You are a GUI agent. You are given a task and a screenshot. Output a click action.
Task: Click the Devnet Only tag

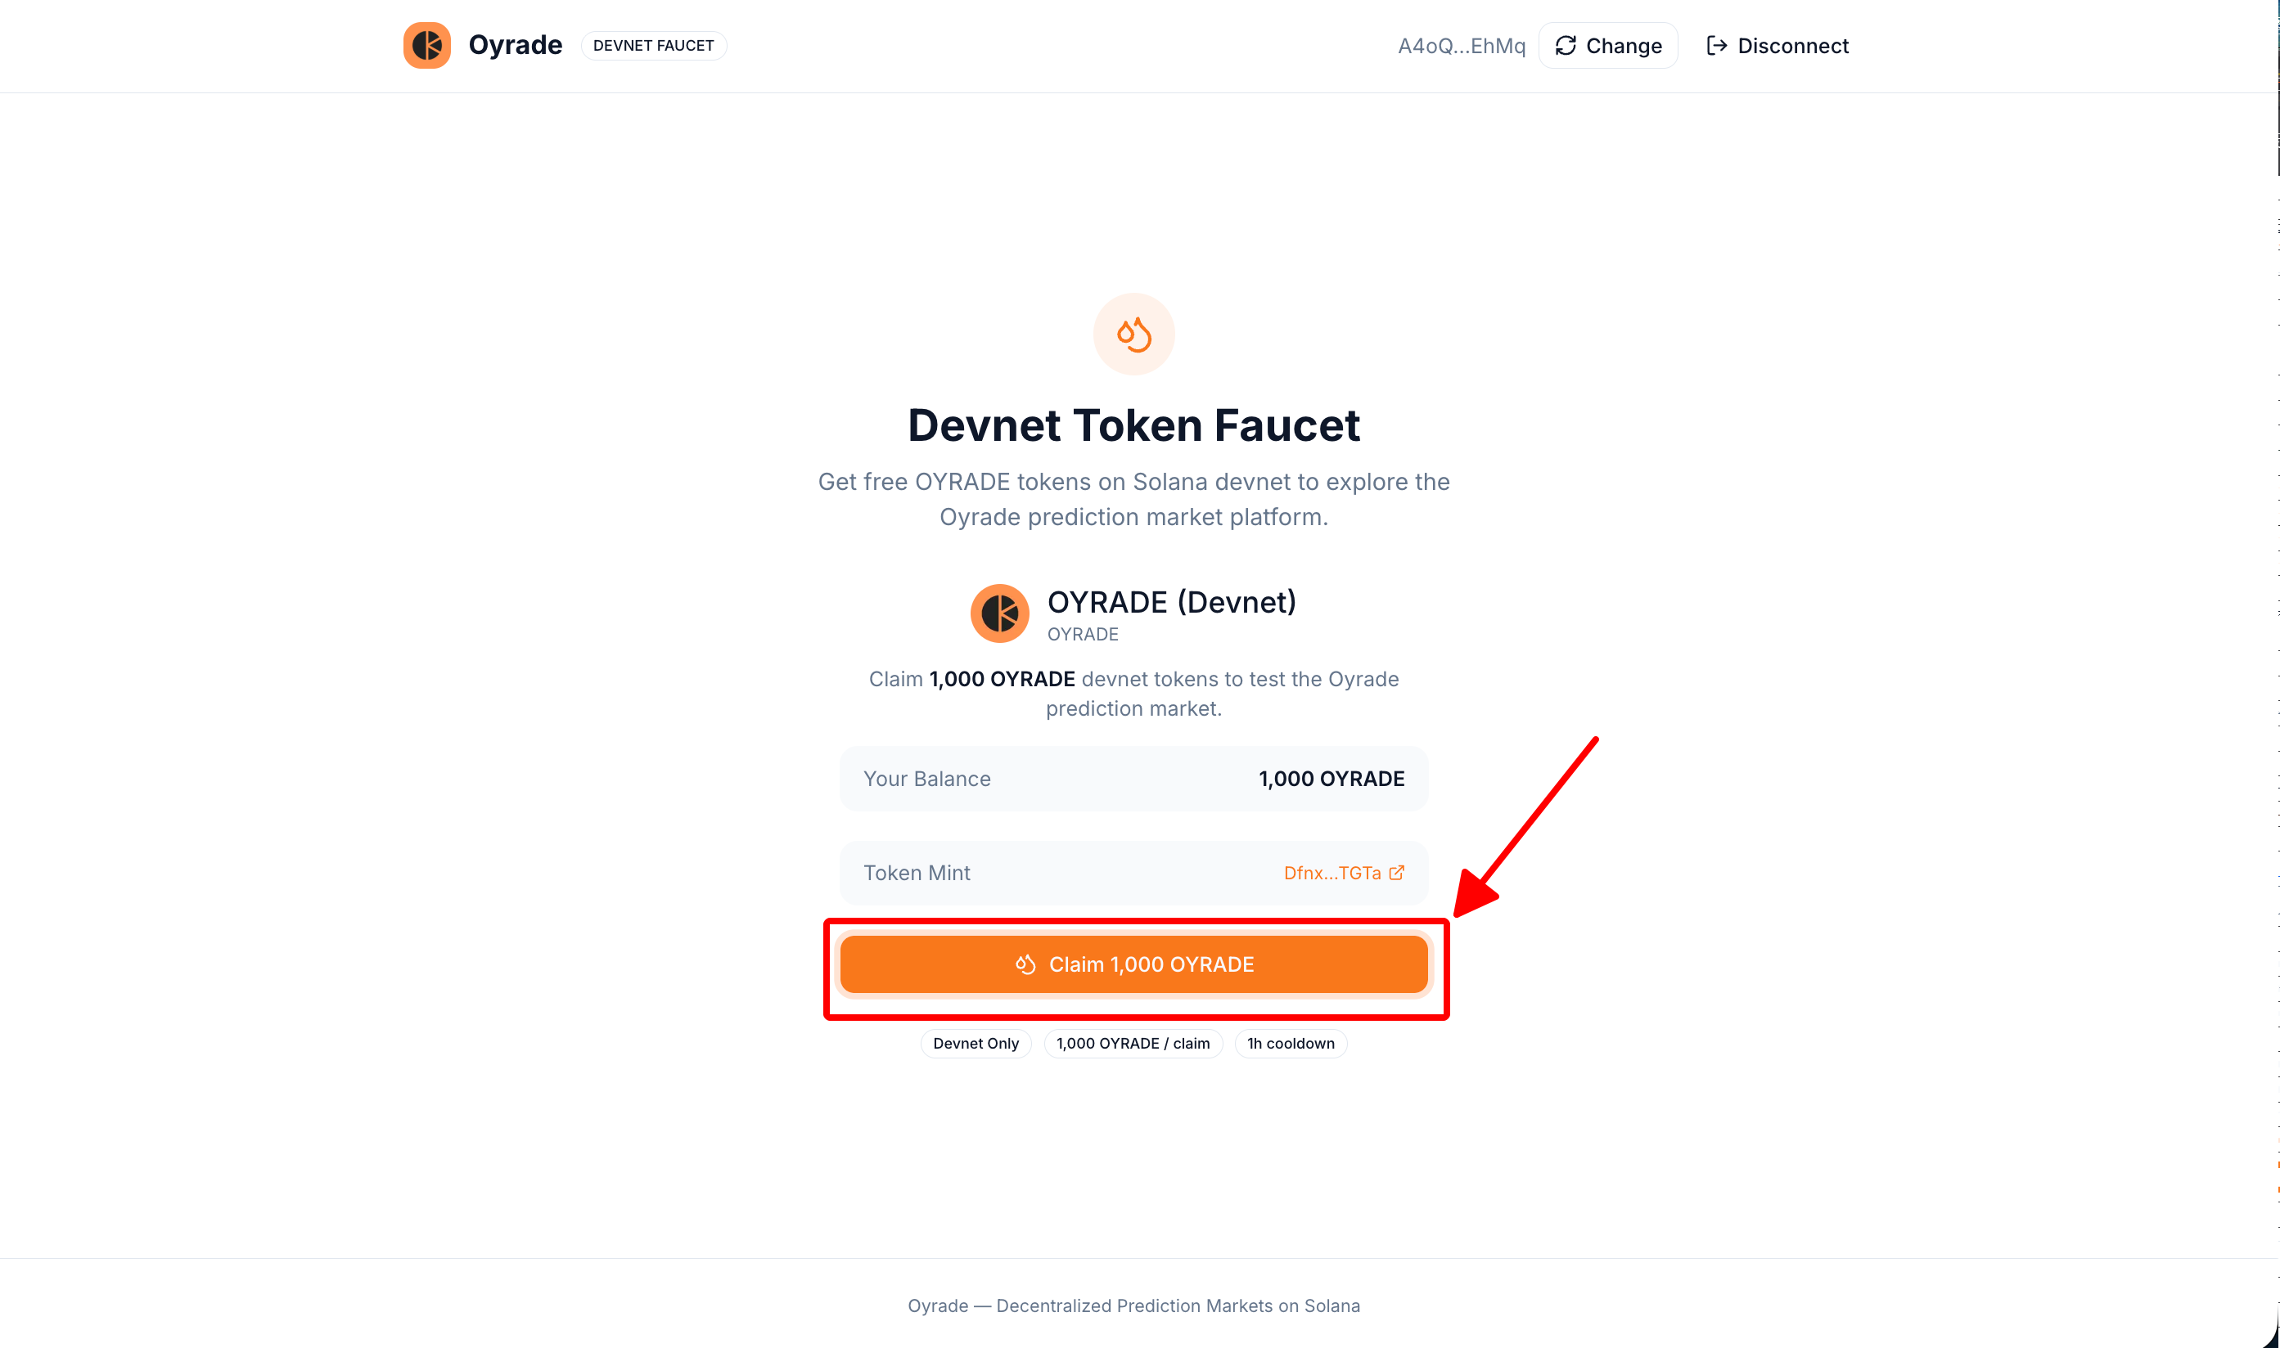(x=975, y=1044)
